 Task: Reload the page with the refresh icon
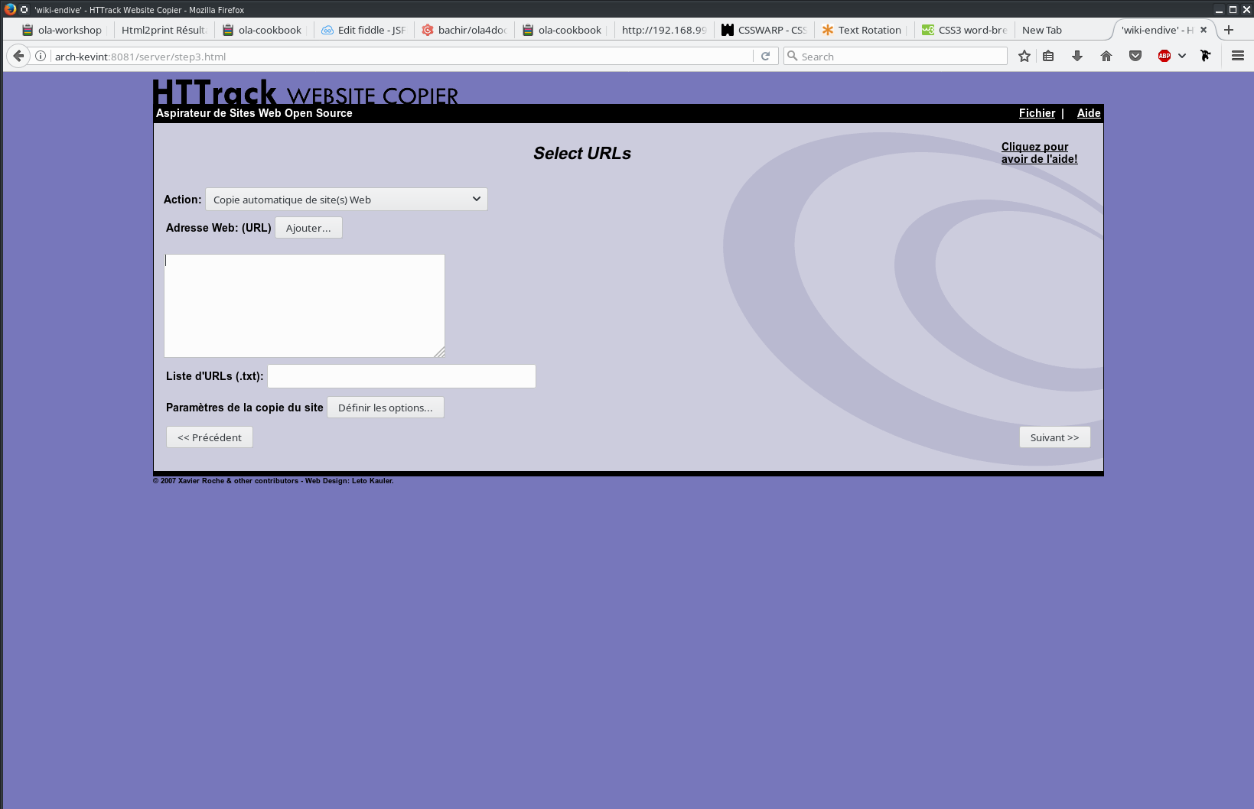tap(765, 56)
